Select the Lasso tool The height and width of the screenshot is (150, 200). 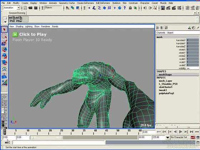pyautogui.click(x=4, y=36)
